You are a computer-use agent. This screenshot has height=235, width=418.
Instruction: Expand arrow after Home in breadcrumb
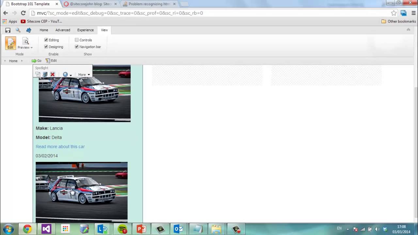(22, 61)
